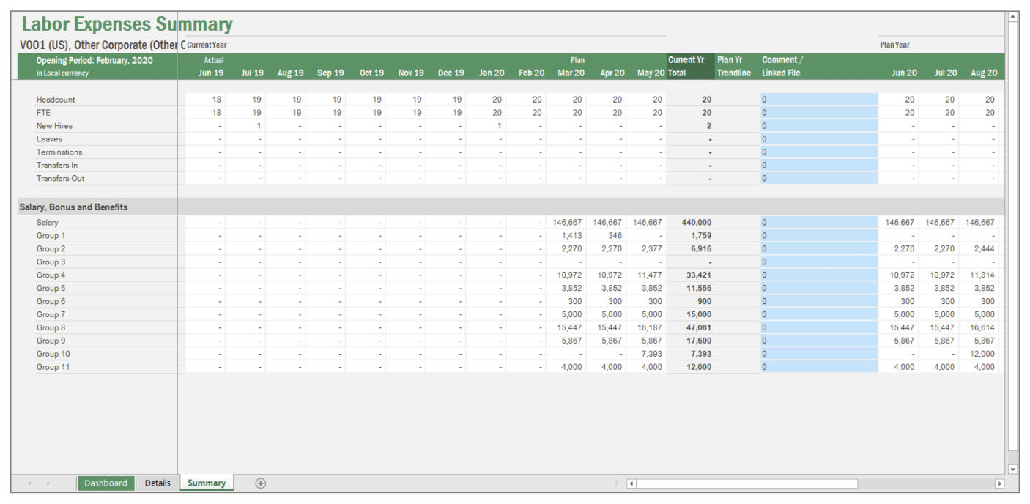Open the Dashboard sheet tab
Image resolution: width=1030 pixels, height=504 pixels.
(105, 483)
